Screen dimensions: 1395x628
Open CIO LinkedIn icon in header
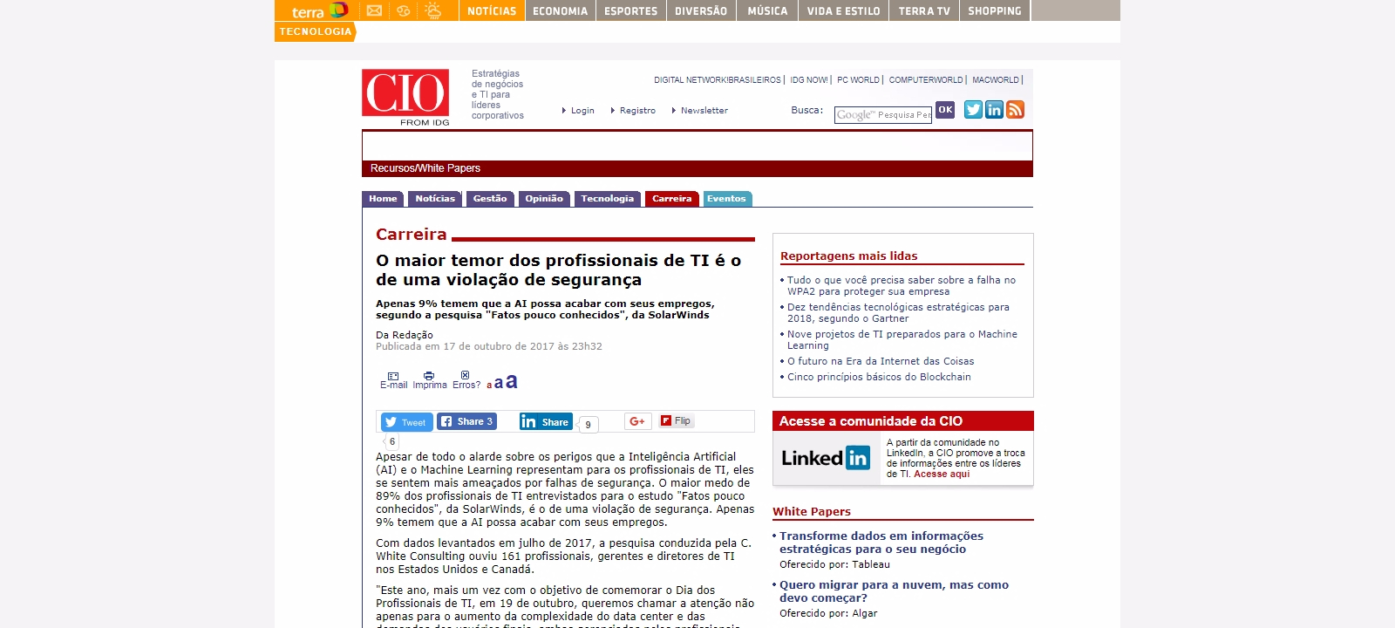click(x=994, y=109)
